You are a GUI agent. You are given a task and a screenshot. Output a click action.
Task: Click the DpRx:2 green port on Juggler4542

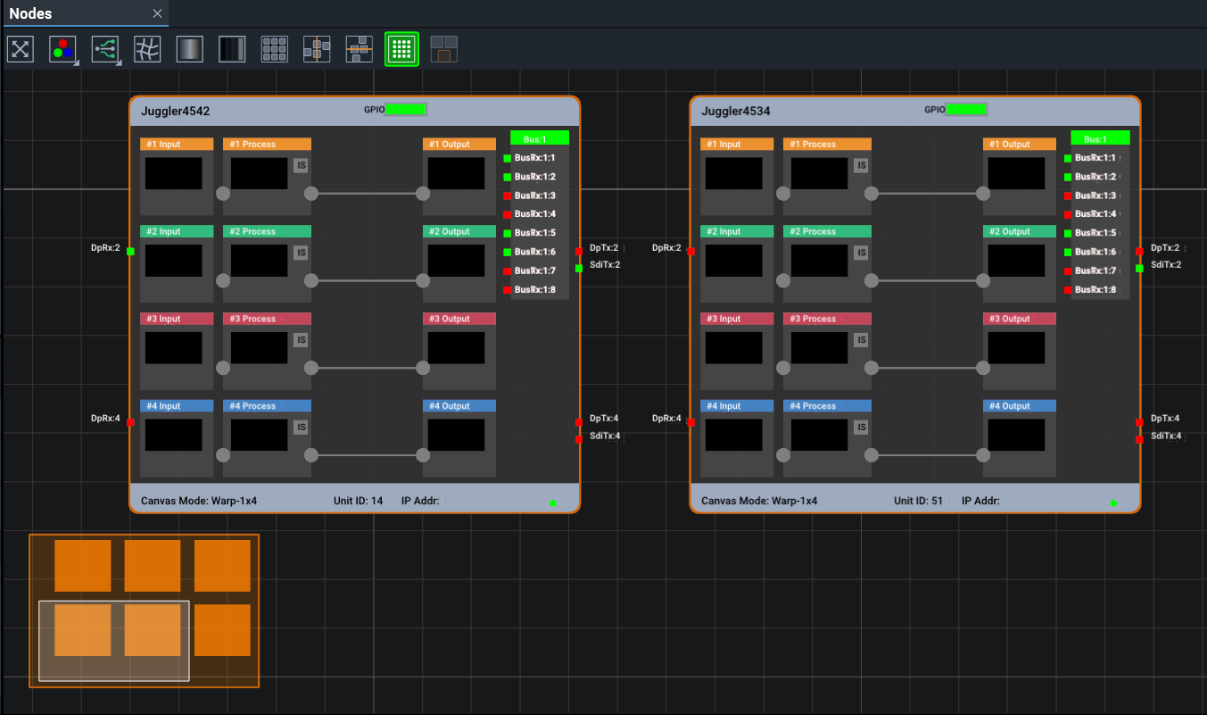tap(130, 251)
